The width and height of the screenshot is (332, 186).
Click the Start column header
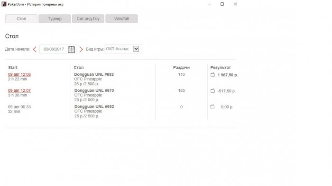tap(13, 67)
